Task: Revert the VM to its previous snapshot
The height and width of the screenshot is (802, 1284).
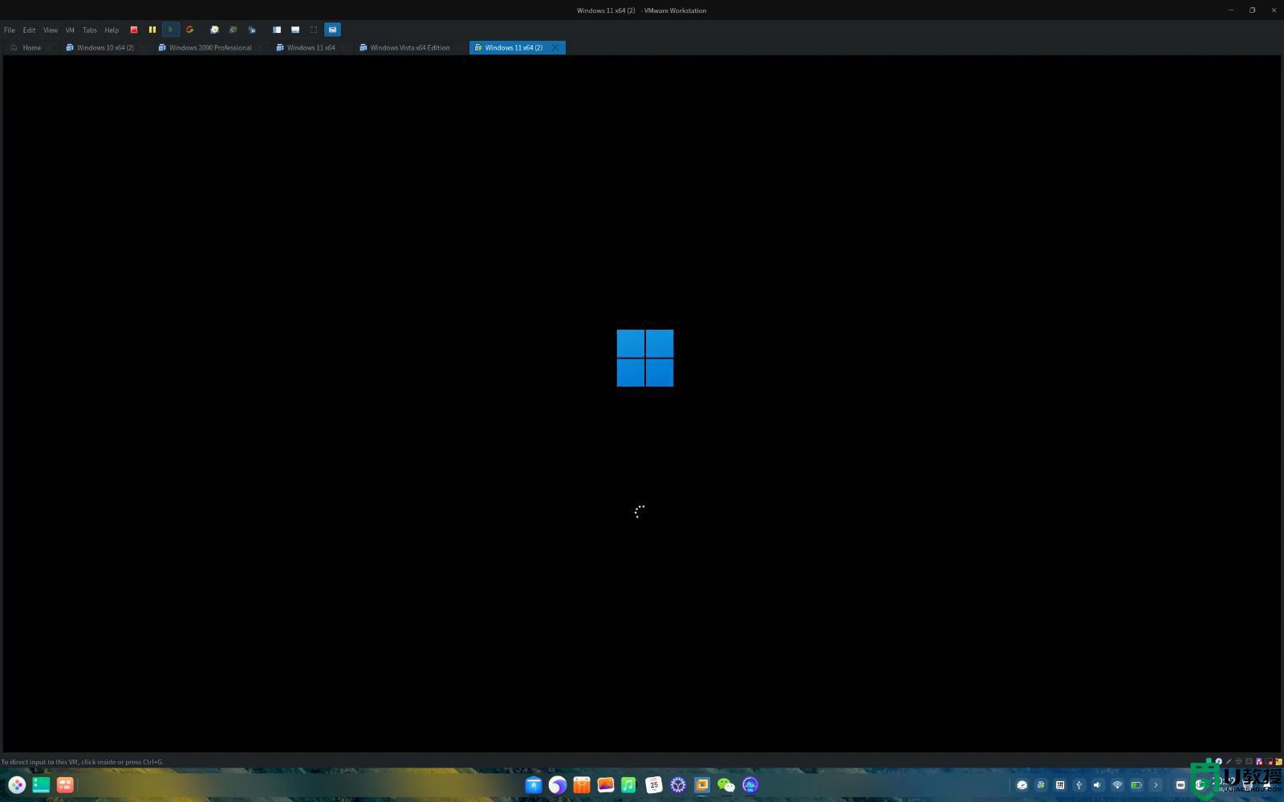Action: (x=233, y=30)
